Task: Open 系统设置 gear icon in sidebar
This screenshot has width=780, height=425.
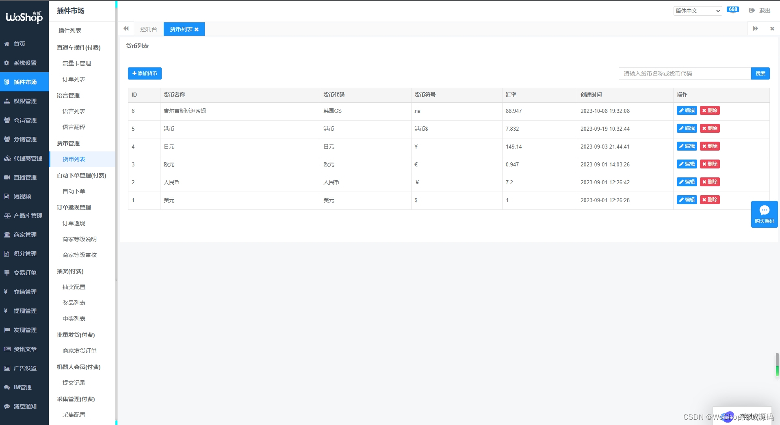Action: (x=7, y=63)
